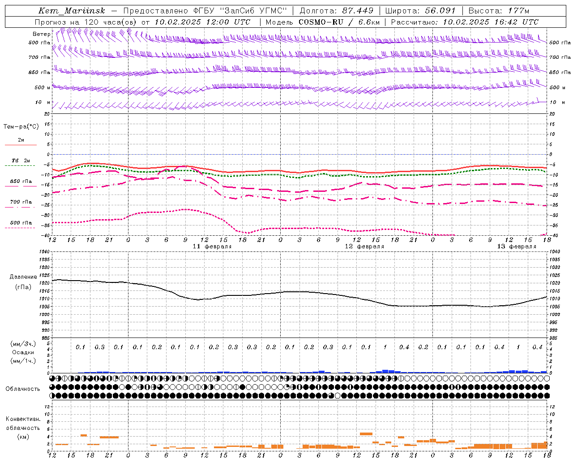
Task: Click the left 850 гПа wind level label
Action: pyautogui.click(x=39, y=73)
